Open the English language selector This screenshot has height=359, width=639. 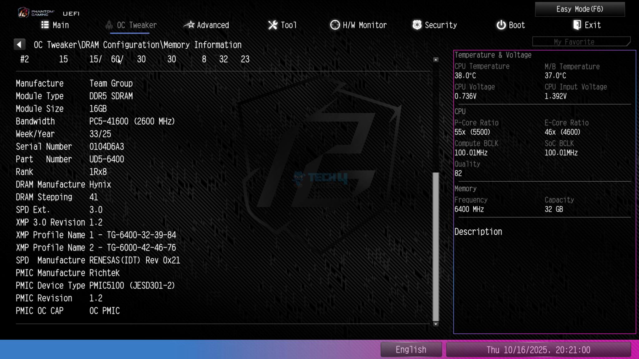click(411, 350)
